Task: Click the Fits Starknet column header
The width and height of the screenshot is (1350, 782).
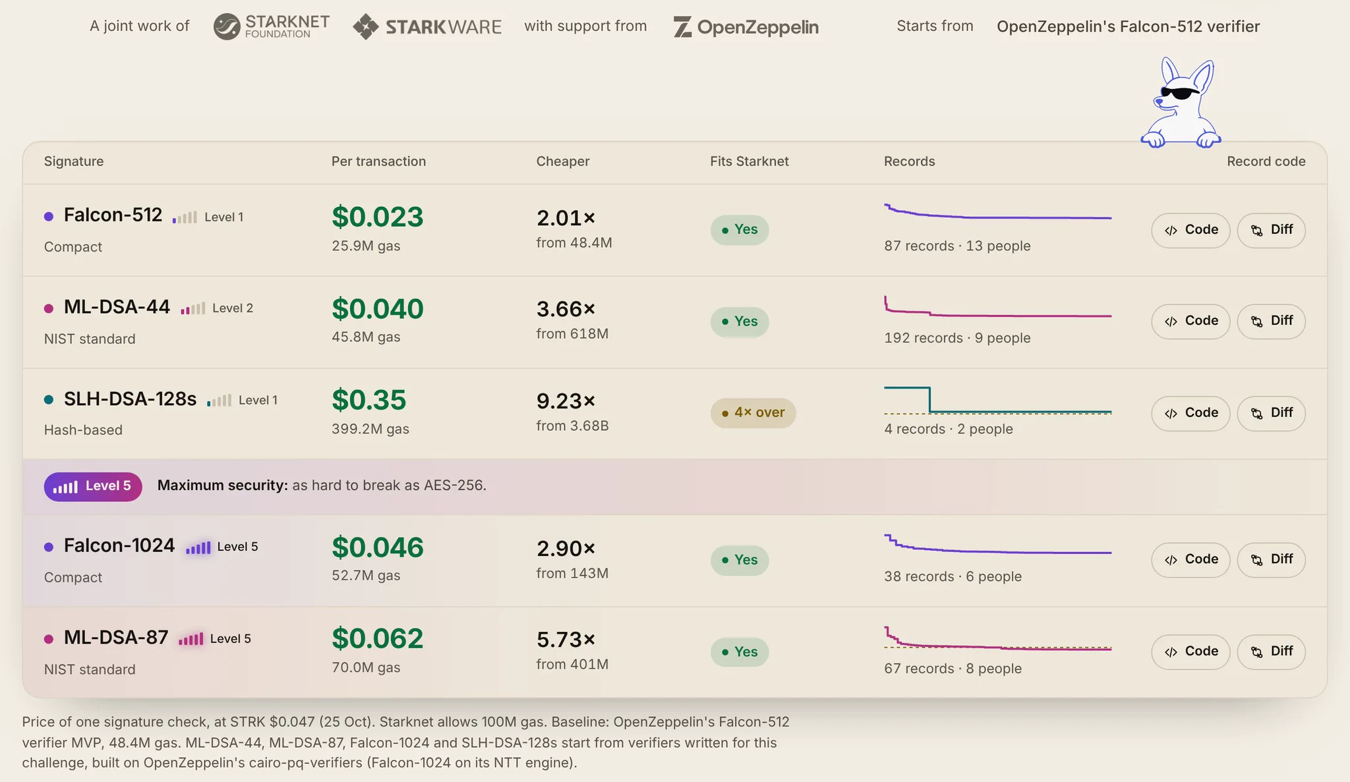Action: (x=749, y=161)
